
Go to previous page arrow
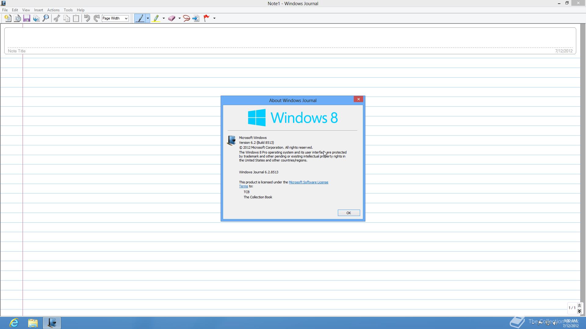pyautogui.click(x=579, y=306)
